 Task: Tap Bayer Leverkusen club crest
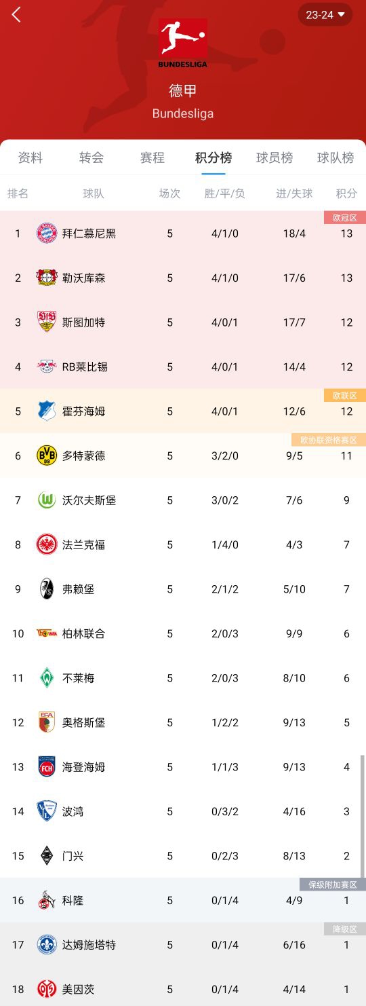click(x=47, y=278)
